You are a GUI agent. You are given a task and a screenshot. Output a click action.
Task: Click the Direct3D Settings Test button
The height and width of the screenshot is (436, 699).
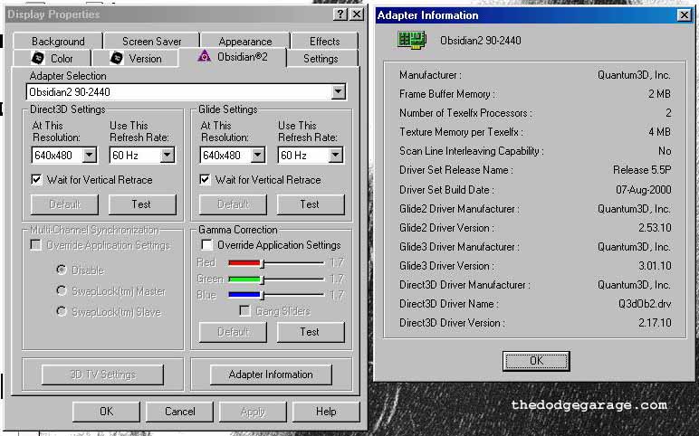[142, 204]
